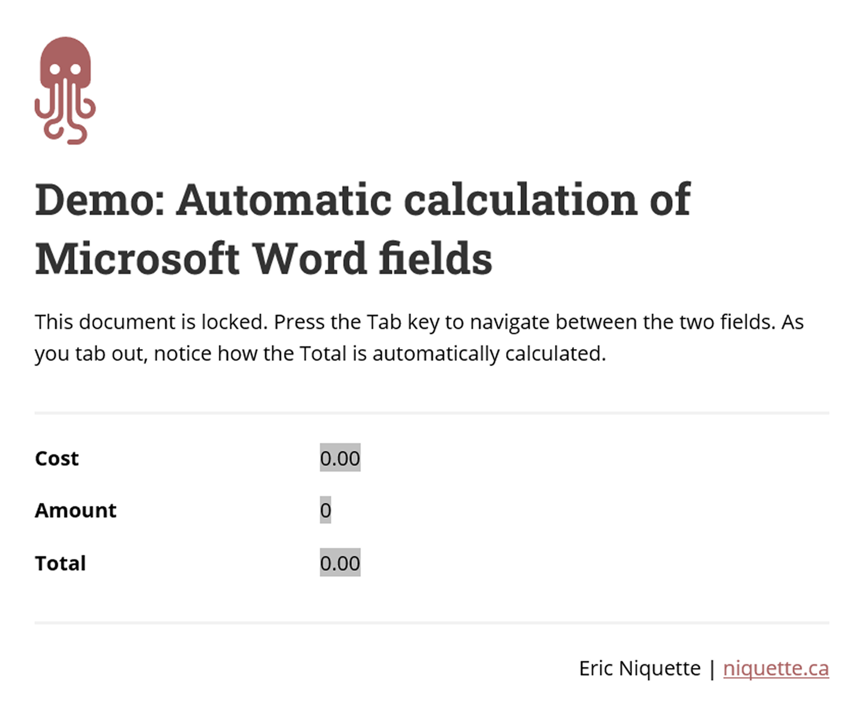Open the niquette.ca link
862x711 pixels.
(775, 668)
